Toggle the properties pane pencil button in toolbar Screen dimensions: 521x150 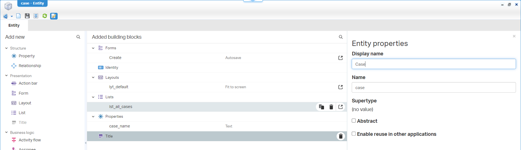54,16
